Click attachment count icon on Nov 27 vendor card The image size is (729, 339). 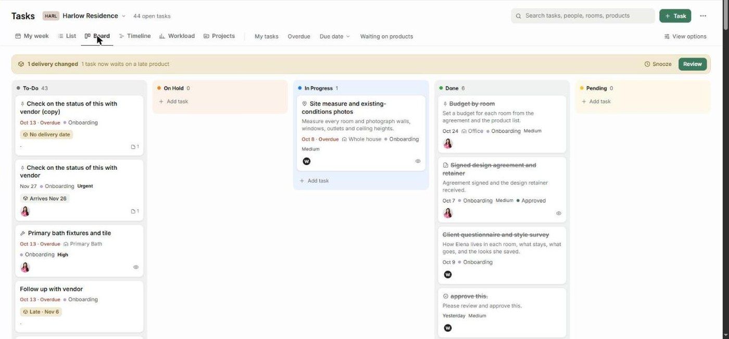135,211
